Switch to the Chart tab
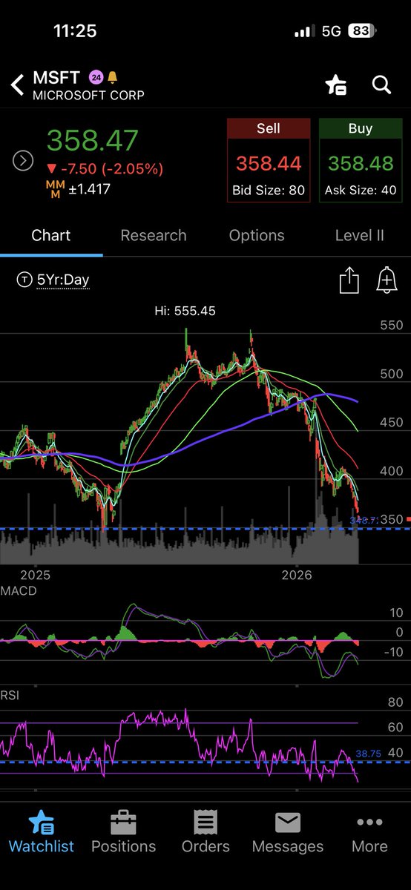 coord(51,236)
